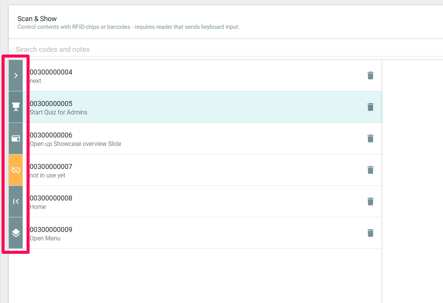
Task: Delete the Start Quiz for Admins entry
Action: pyautogui.click(x=370, y=107)
